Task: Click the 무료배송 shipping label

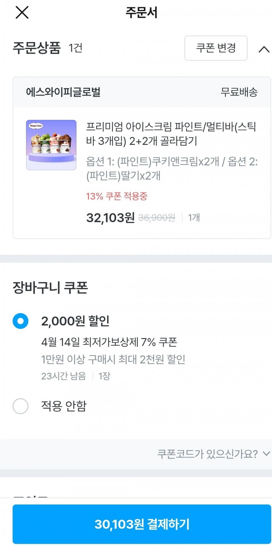Action: click(239, 92)
